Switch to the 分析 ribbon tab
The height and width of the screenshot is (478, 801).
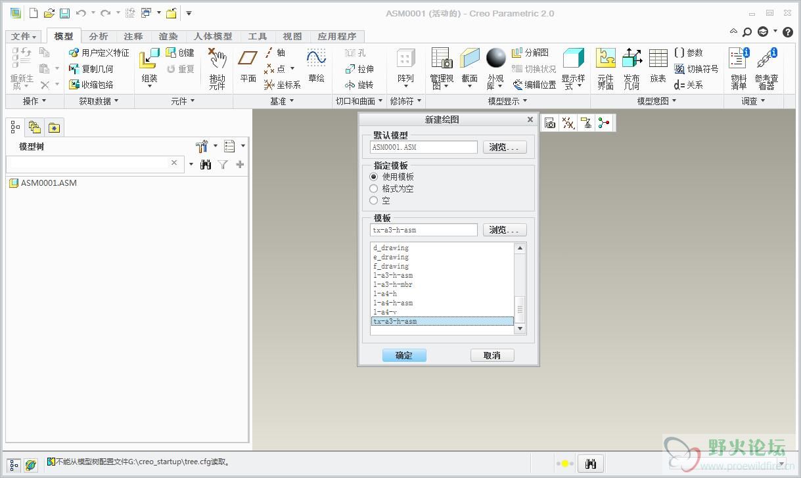click(99, 37)
